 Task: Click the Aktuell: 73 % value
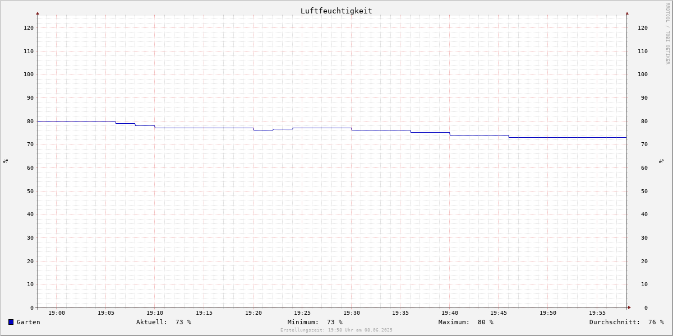click(x=164, y=322)
